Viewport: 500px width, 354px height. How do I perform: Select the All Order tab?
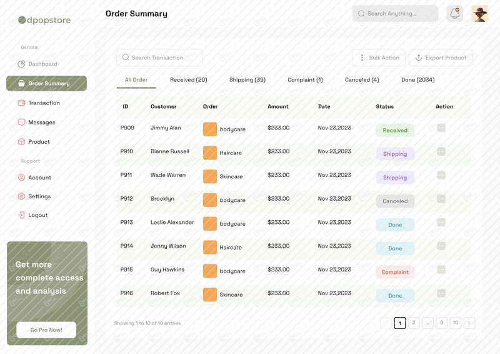coord(136,80)
